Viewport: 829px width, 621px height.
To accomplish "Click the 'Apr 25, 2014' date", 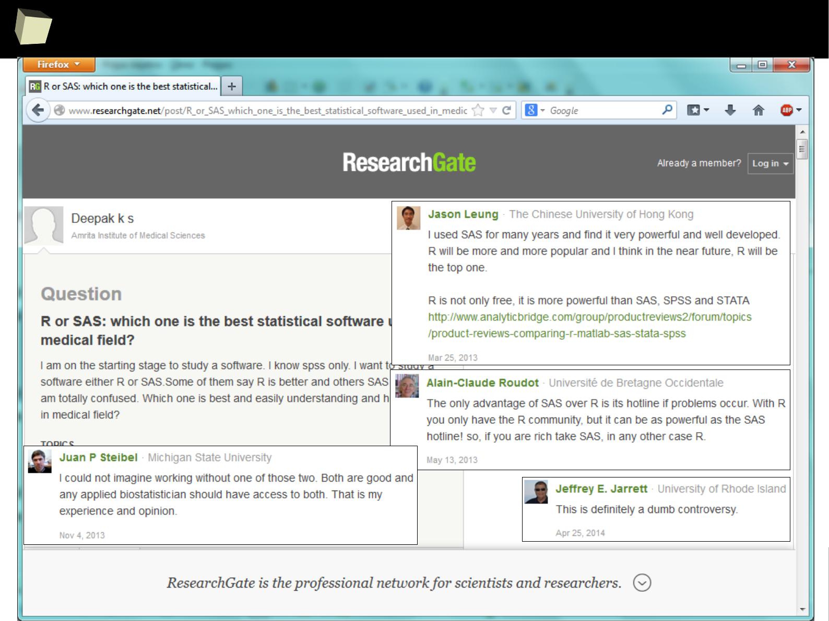I will pyautogui.click(x=580, y=533).
